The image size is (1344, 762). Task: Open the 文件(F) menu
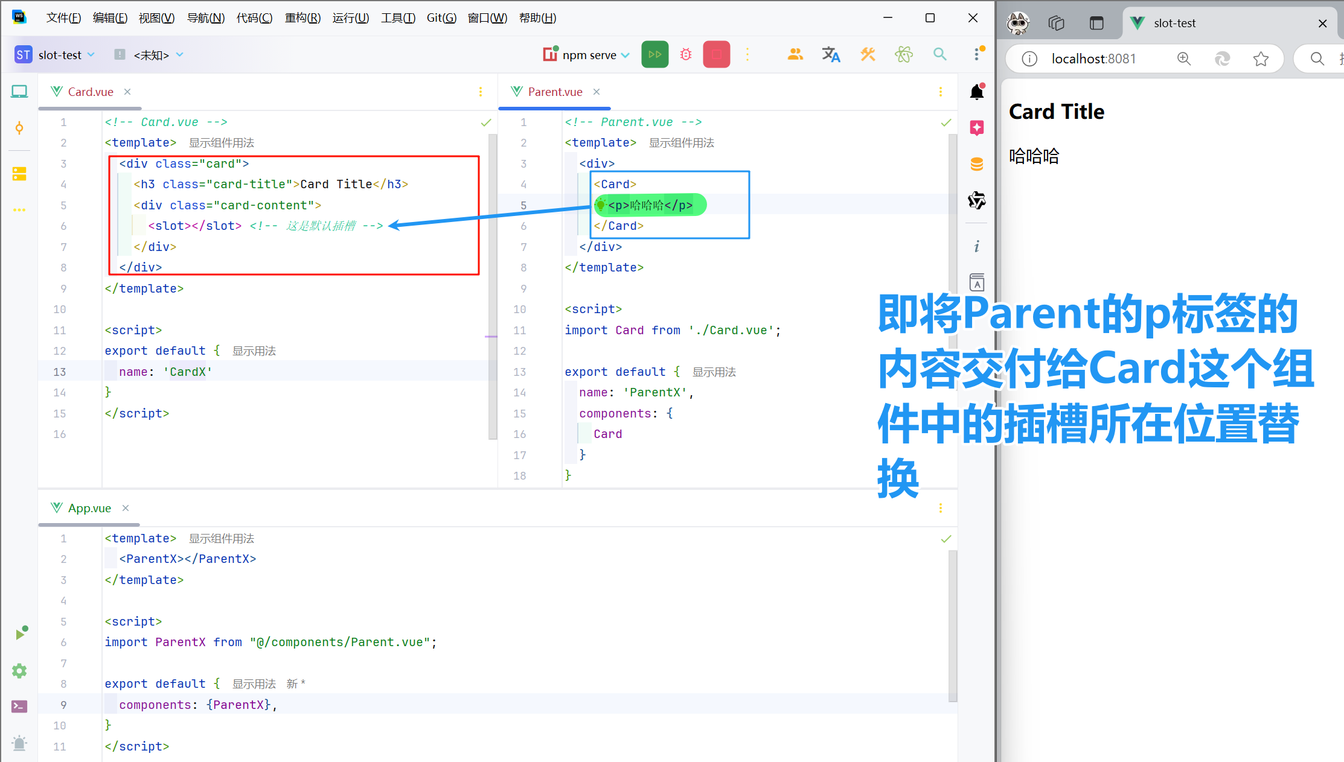[63, 18]
